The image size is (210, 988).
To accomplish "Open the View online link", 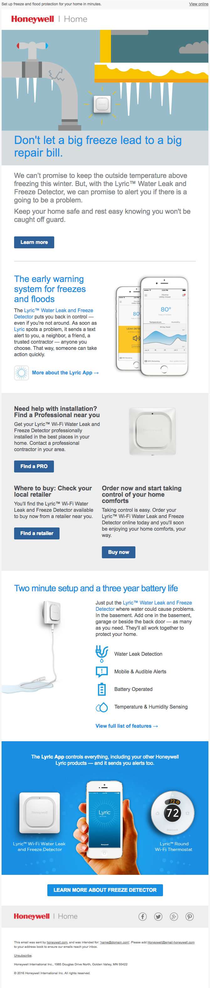I will pos(198,4).
